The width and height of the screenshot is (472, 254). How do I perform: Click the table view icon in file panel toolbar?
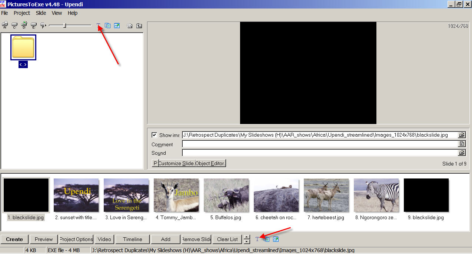107,26
